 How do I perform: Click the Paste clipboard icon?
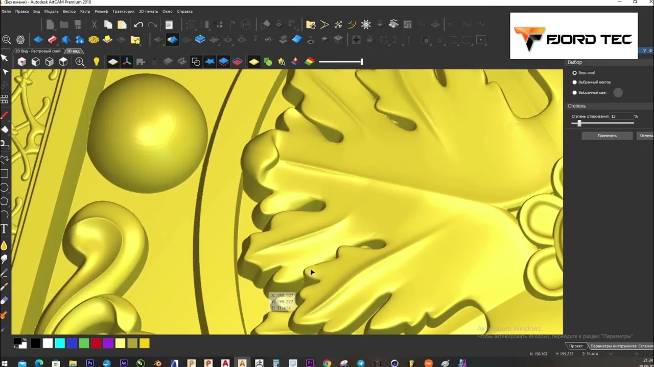point(122,24)
